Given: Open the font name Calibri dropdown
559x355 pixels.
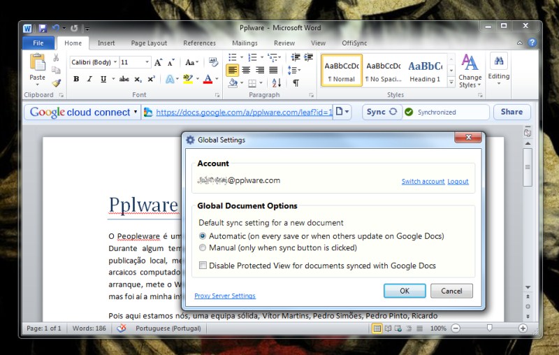Looking at the screenshot, I should pyautogui.click(x=115, y=62).
